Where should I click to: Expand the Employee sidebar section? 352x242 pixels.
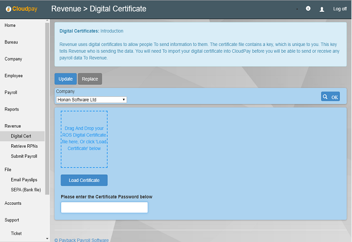click(x=14, y=76)
